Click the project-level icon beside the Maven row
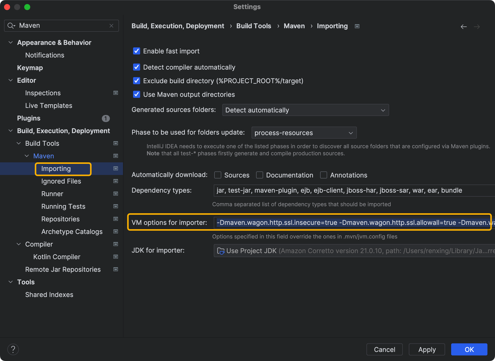 click(x=116, y=156)
